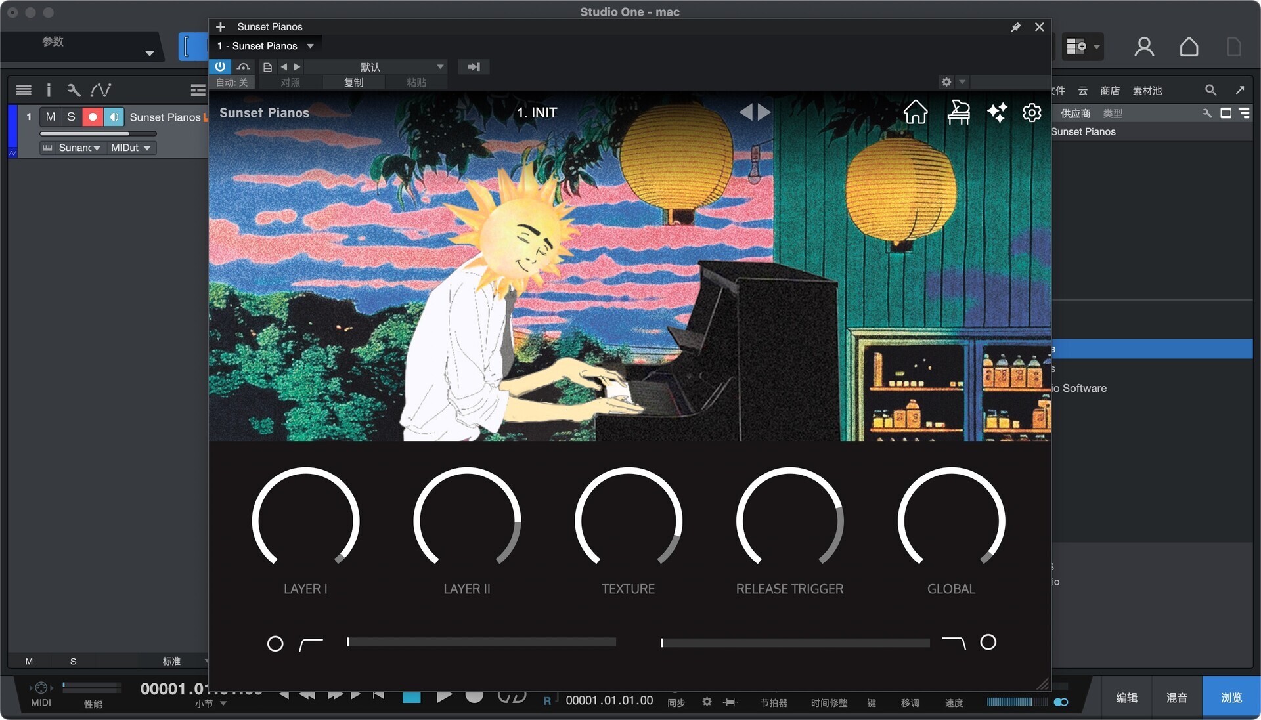
Task: Open start page home icon in top bar
Action: point(1189,47)
